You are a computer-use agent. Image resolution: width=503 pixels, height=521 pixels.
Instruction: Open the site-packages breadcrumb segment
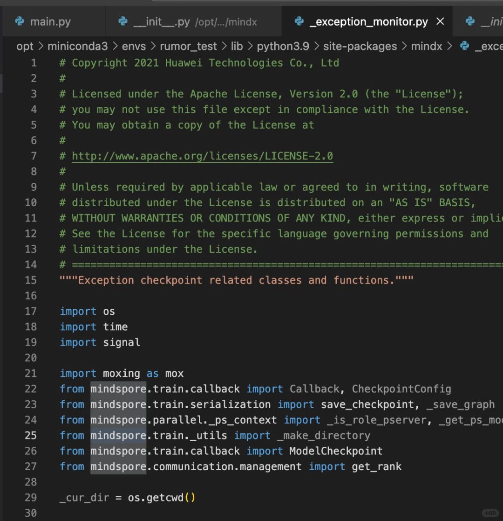[360, 46]
